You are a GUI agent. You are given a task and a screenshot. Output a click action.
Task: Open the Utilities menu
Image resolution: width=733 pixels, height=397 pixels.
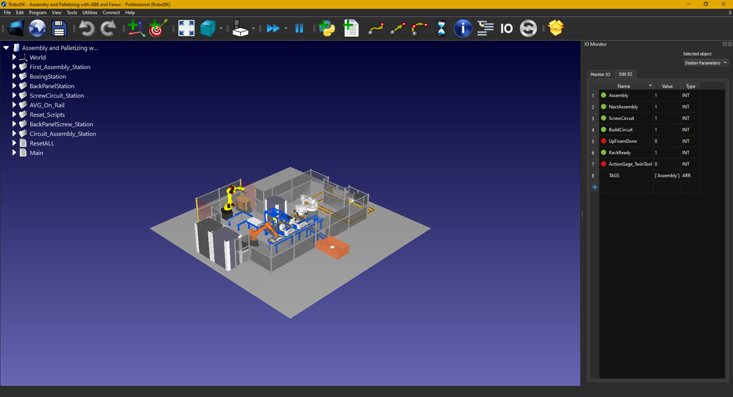90,13
